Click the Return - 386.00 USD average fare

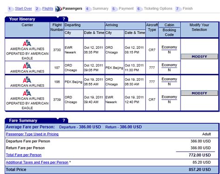[x=123, y=127]
